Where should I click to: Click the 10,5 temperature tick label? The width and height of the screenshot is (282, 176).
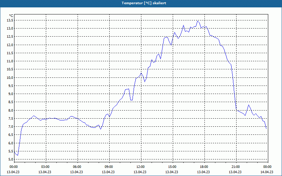click(x=10, y=69)
